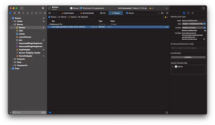The width and height of the screenshot is (215, 125).
Task: Open the source control navigator
Action: pos(15,13)
